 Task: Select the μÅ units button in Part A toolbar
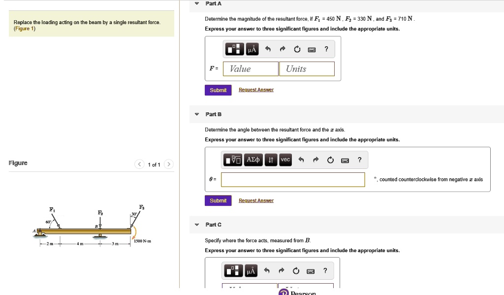click(251, 49)
